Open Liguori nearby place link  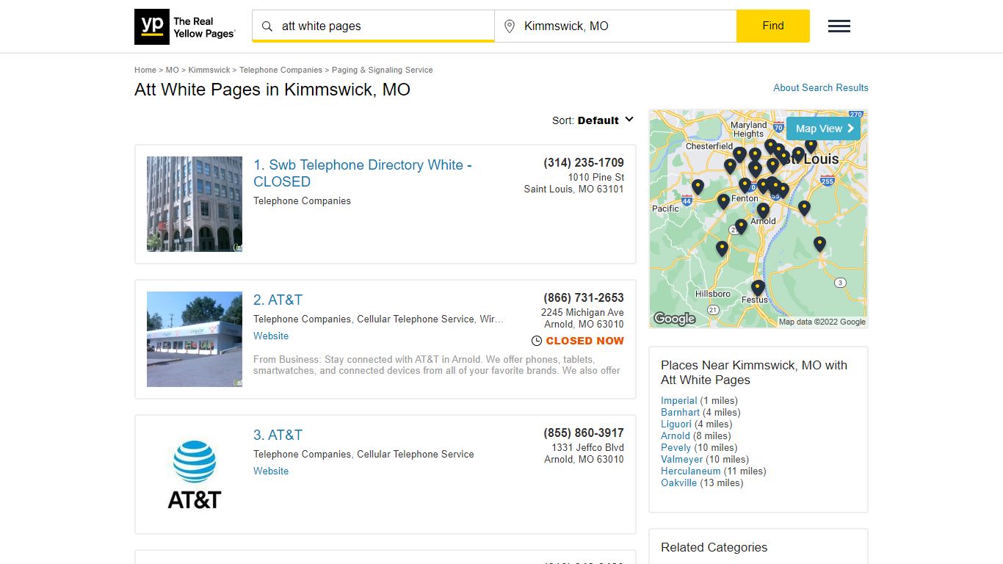(x=676, y=424)
